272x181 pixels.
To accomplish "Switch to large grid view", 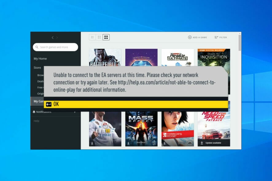I will (106, 37).
